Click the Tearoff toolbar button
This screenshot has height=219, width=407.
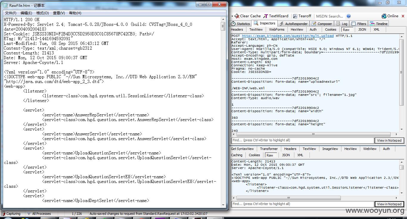tap(302, 16)
